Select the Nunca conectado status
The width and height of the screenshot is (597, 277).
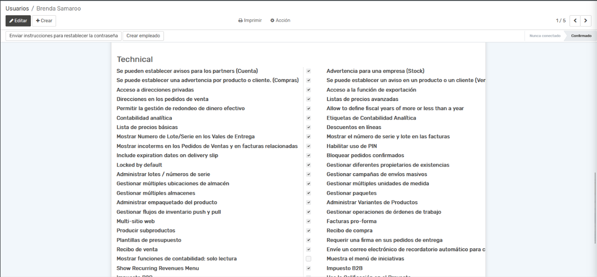click(544, 36)
